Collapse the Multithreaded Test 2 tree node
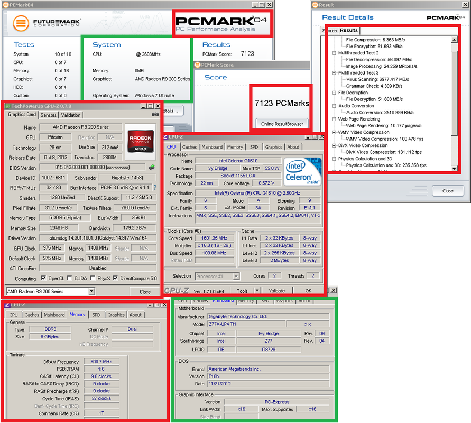The height and width of the screenshot is (423, 471). coord(334,53)
